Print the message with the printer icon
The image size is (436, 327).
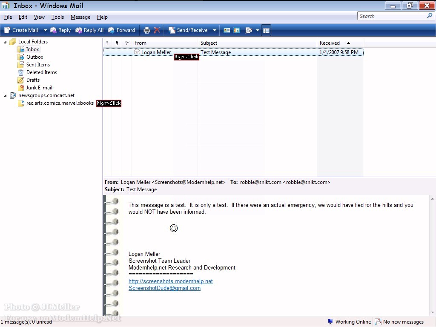(147, 30)
